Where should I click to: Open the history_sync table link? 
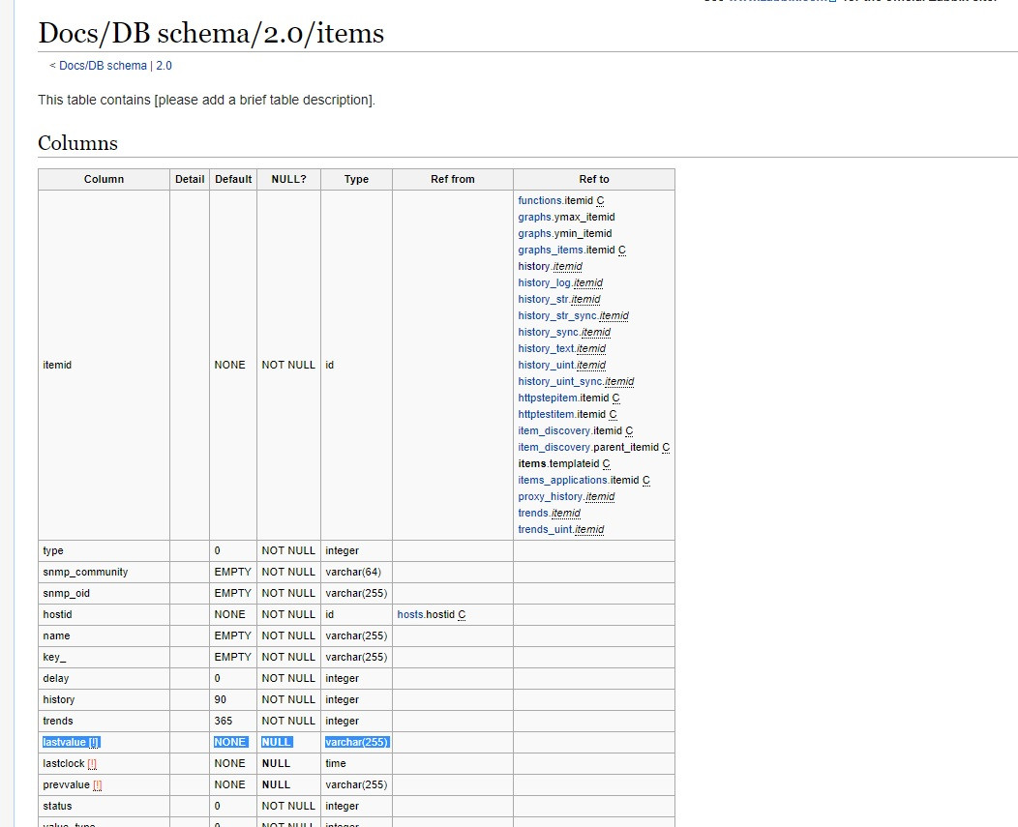pyautogui.click(x=548, y=332)
